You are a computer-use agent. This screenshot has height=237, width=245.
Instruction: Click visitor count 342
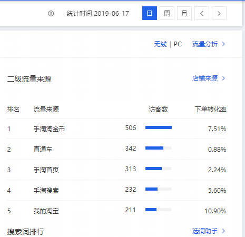click(131, 149)
